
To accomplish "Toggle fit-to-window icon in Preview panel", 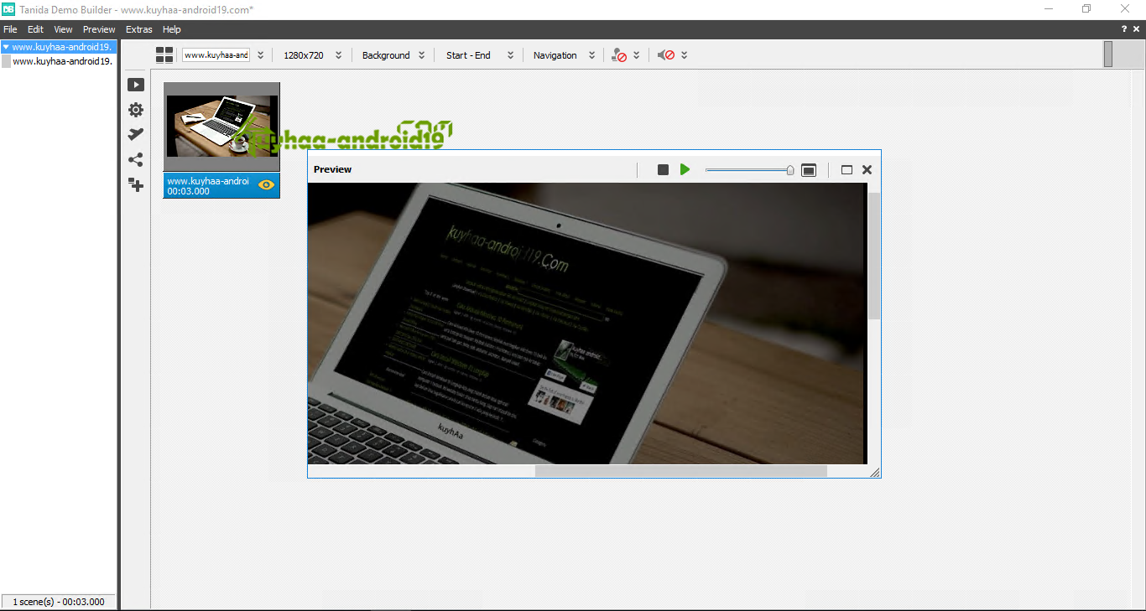I will [809, 170].
